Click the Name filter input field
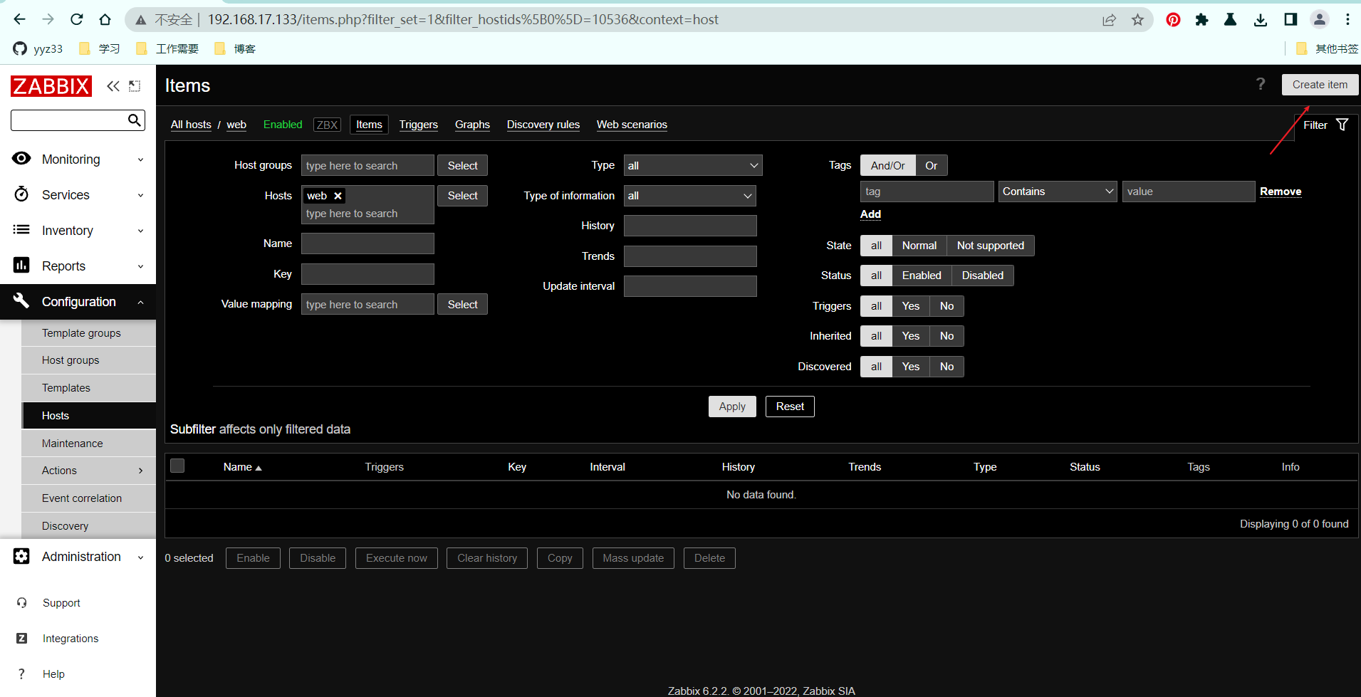Image resolution: width=1361 pixels, height=697 pixels. 367,243
